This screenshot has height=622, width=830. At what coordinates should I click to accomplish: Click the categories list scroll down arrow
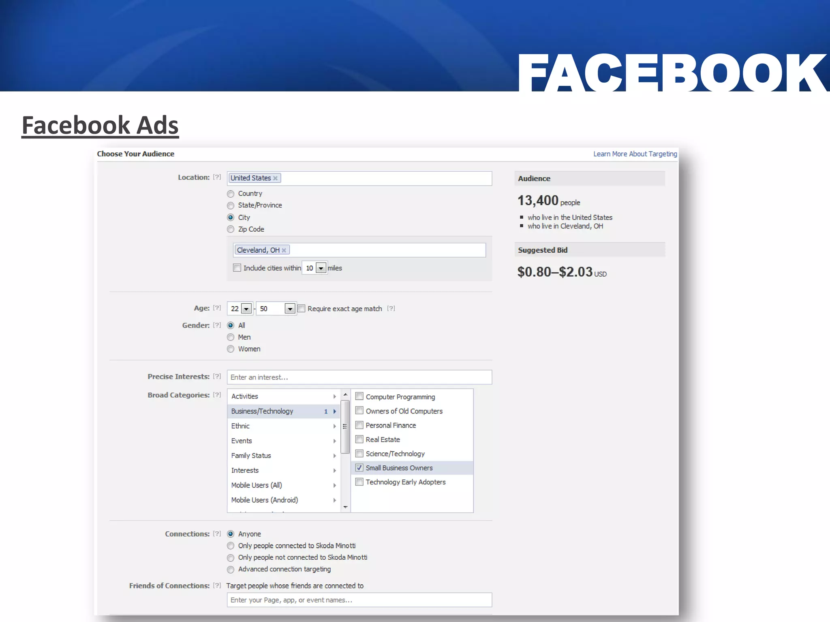345,507
